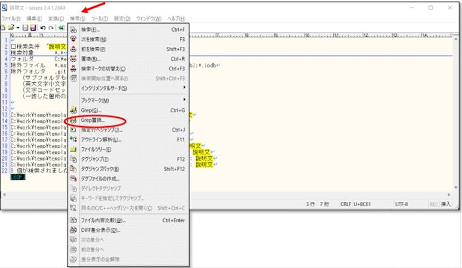The height and width of the screenshot is (268, 462).
Task: Click greyed キーワードを指定してタグジャンプ entry
Action: coord(129,198)
